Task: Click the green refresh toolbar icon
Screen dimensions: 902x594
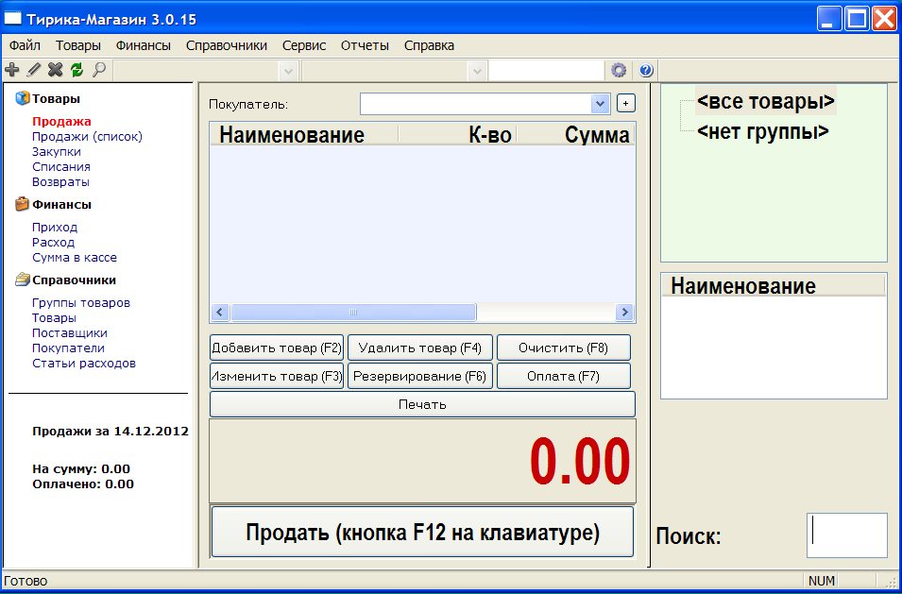Action: point(77,70)
